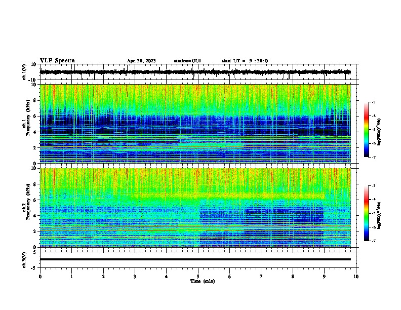Click the time axis tick label '7'
The height and width of the screenshot is (310, 401).
click(261, 277)
